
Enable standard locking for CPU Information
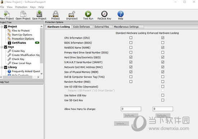click(131, 38)
